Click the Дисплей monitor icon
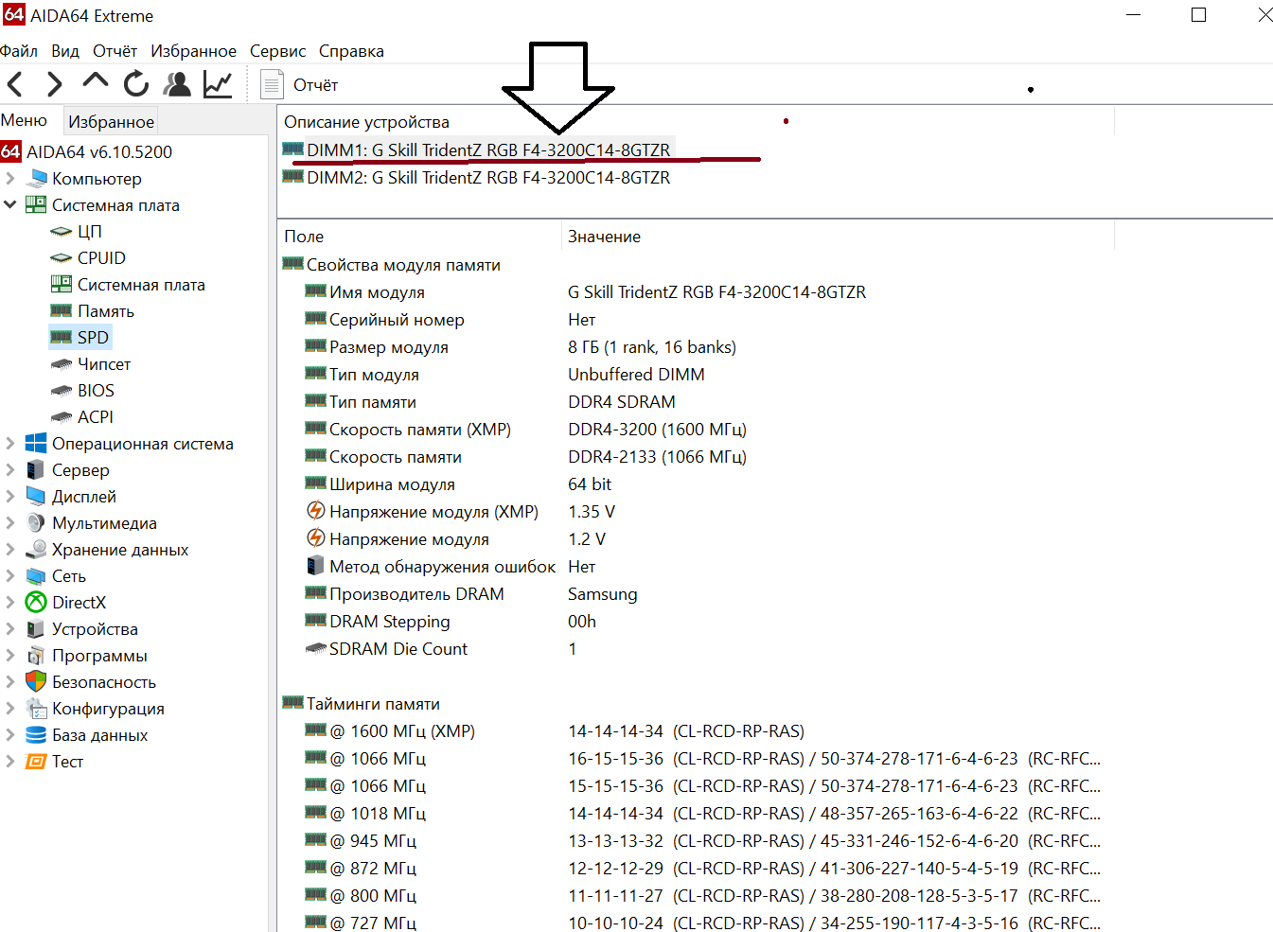Viewport: 1273px width, 932px height. pyautogui.click(x=36, y=496)
